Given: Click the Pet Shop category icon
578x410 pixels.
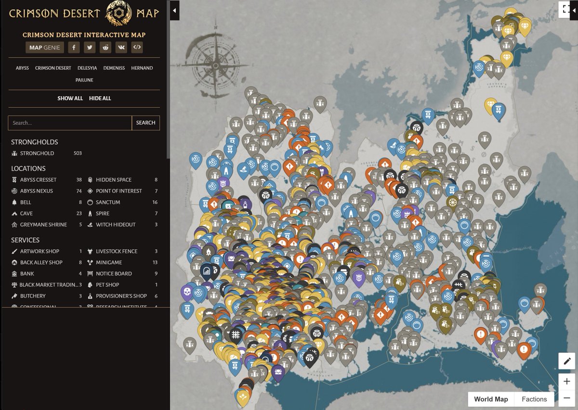Looking at the screenshot, I should (90, 285).
